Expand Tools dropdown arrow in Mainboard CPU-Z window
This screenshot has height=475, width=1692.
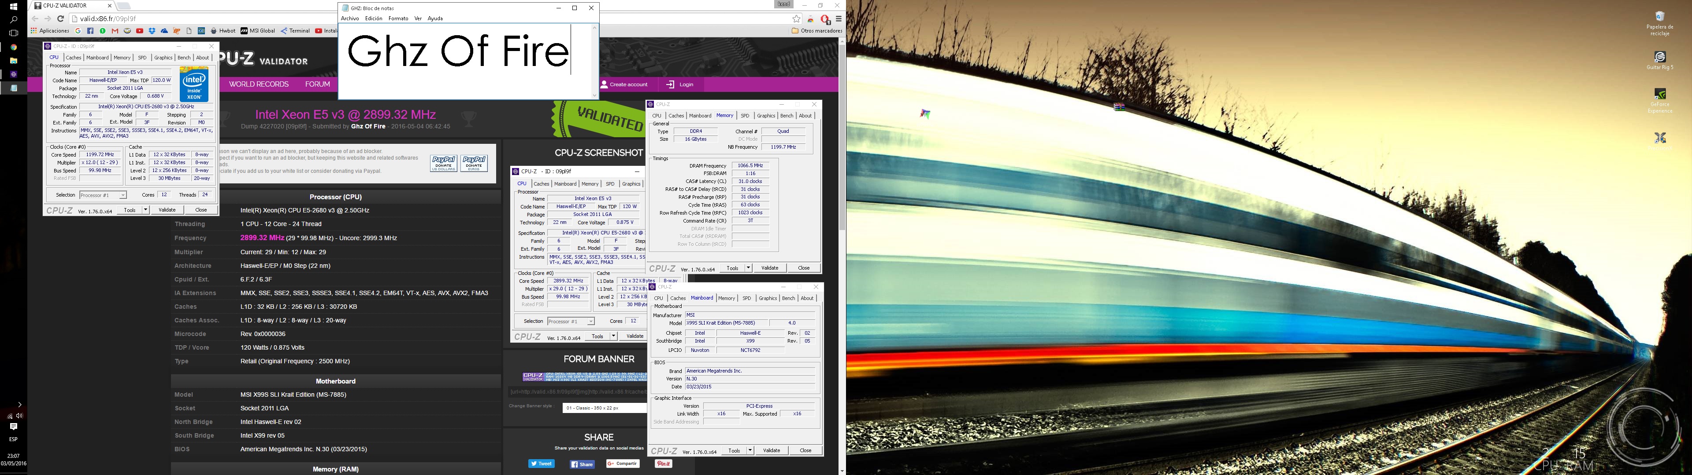point(750,451)
